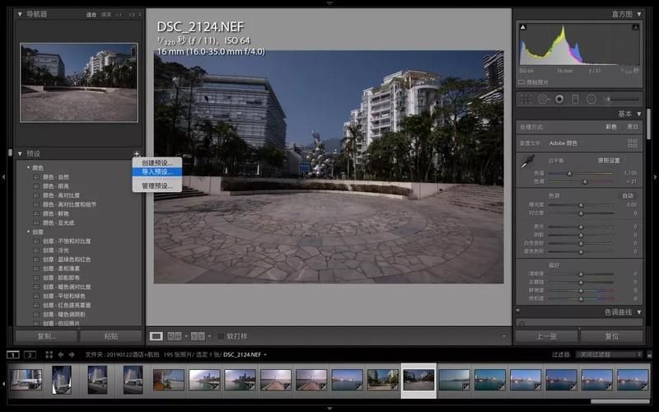Switch to loupe view icon in toolbar
This screenshot has width=659, height=412.
pyautogui.click(x=156, y=336)
